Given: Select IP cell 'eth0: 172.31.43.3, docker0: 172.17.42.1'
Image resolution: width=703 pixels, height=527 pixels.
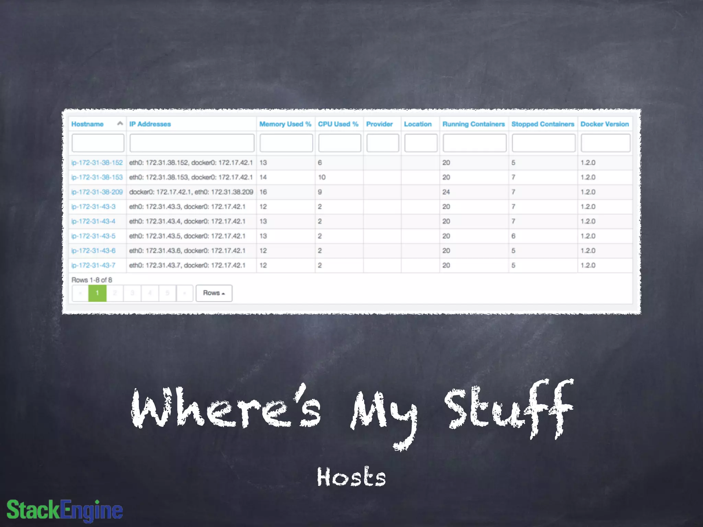Looking at the screenshot, I should [x=187, y=207].
